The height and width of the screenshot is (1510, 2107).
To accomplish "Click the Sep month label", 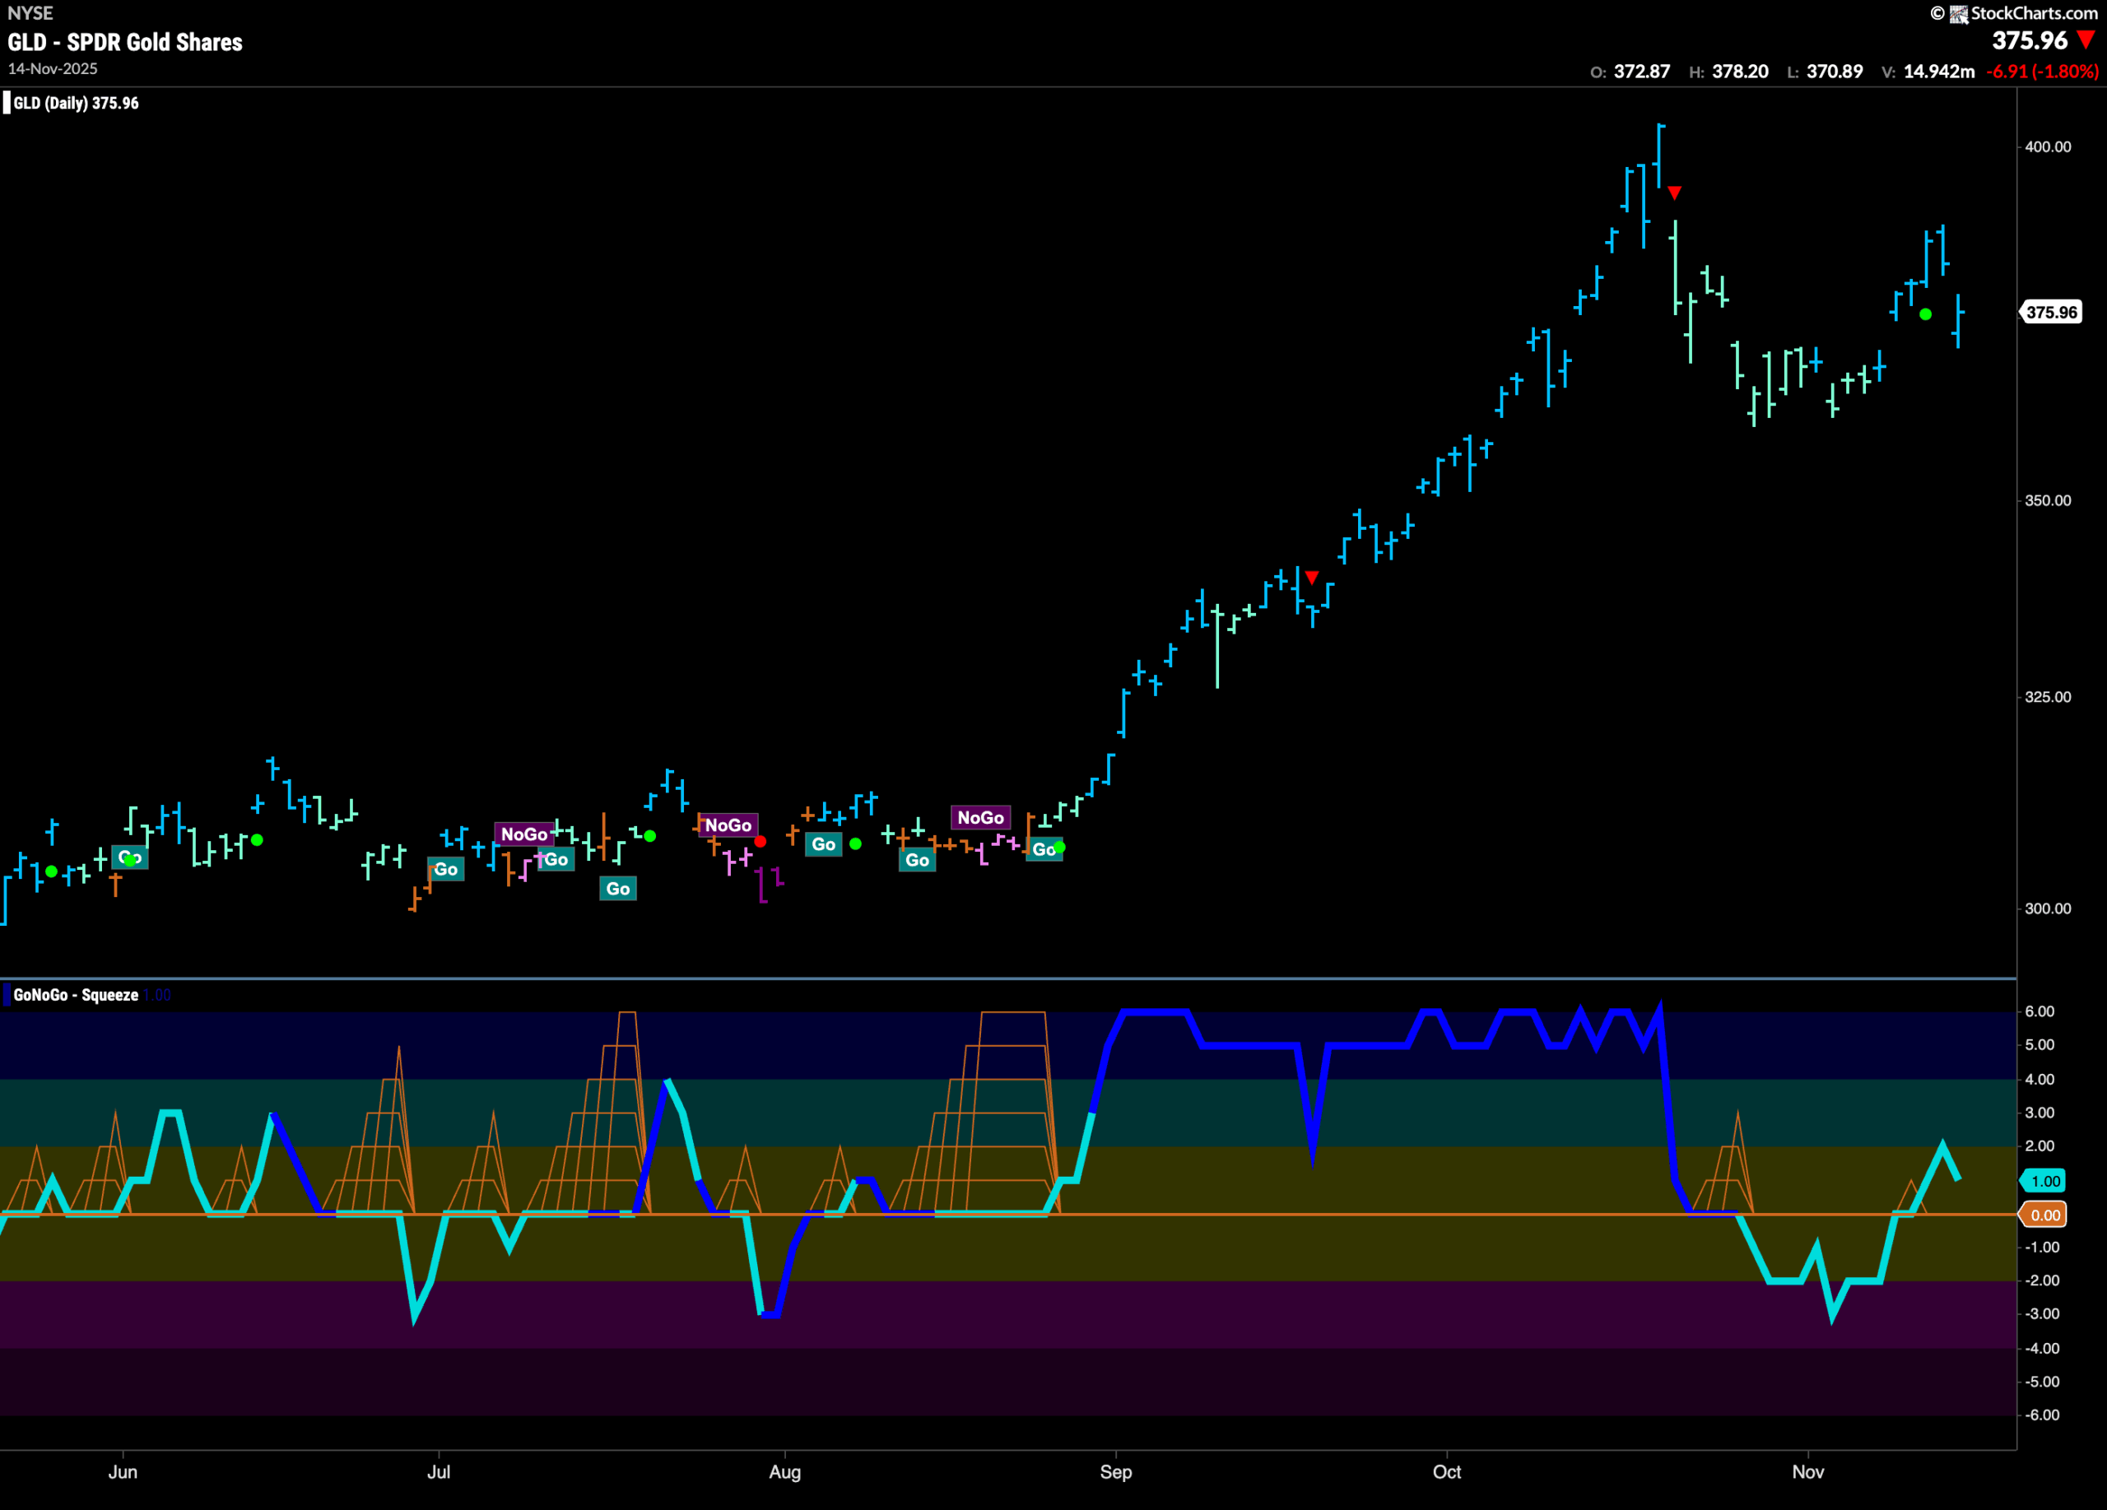I will pyautogui.click(x=1116, y=1472).
